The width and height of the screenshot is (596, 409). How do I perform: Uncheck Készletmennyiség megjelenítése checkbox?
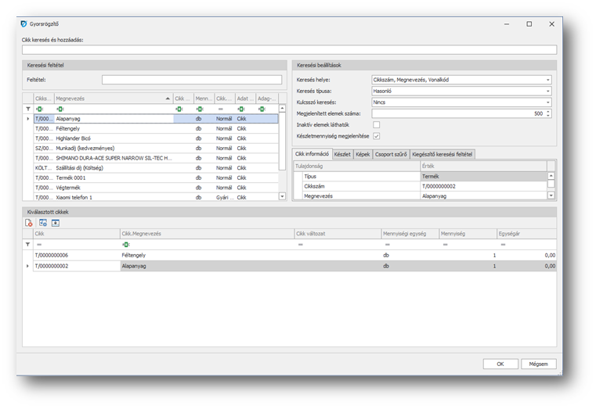click(x=377, y=136)
